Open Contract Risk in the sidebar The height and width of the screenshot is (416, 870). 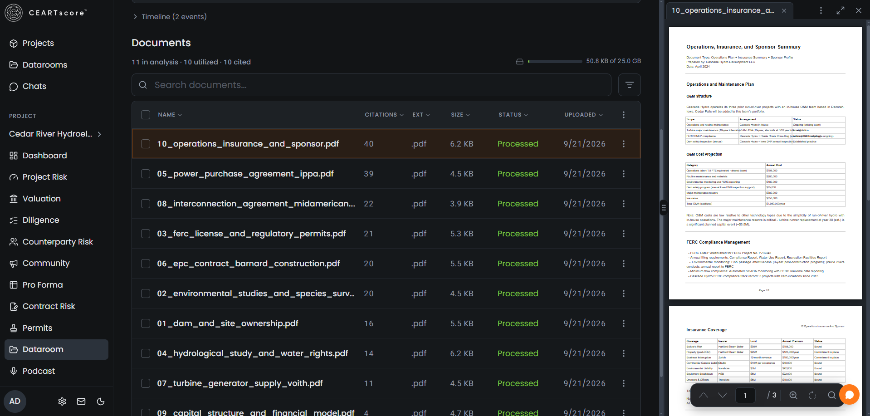[49, 306]
